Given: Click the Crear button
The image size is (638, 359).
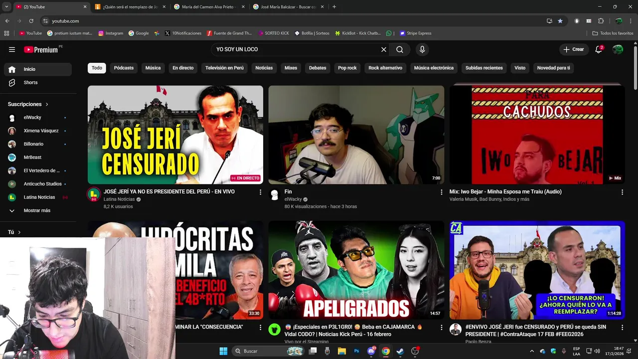Looking at the screenshot, I should point(573,49).
